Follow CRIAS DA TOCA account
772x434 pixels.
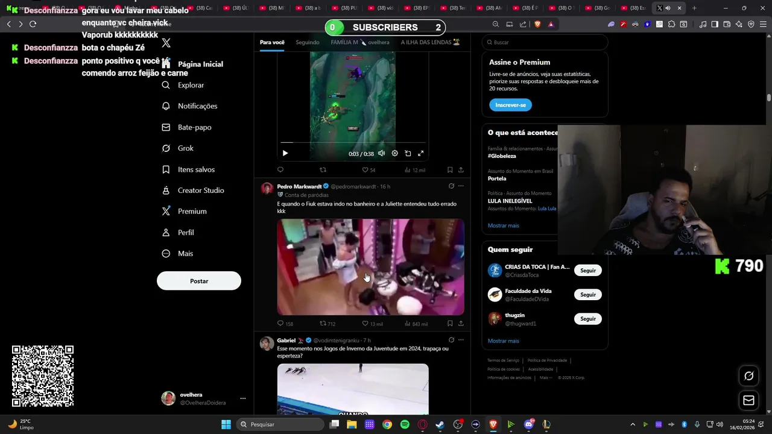pyautogui.click(x=587, y=271)
